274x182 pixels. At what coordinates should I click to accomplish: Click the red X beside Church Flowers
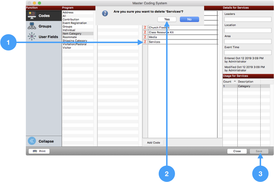coord(145,28)
